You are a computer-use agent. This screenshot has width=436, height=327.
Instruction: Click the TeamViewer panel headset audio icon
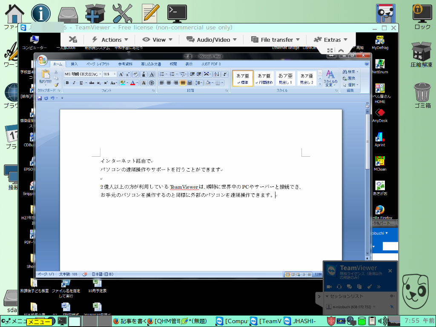point(339,287)
